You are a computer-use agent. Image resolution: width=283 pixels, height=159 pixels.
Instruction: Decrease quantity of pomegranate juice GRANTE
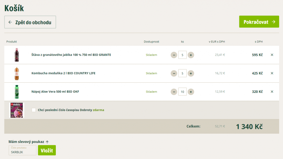point(174,55)
